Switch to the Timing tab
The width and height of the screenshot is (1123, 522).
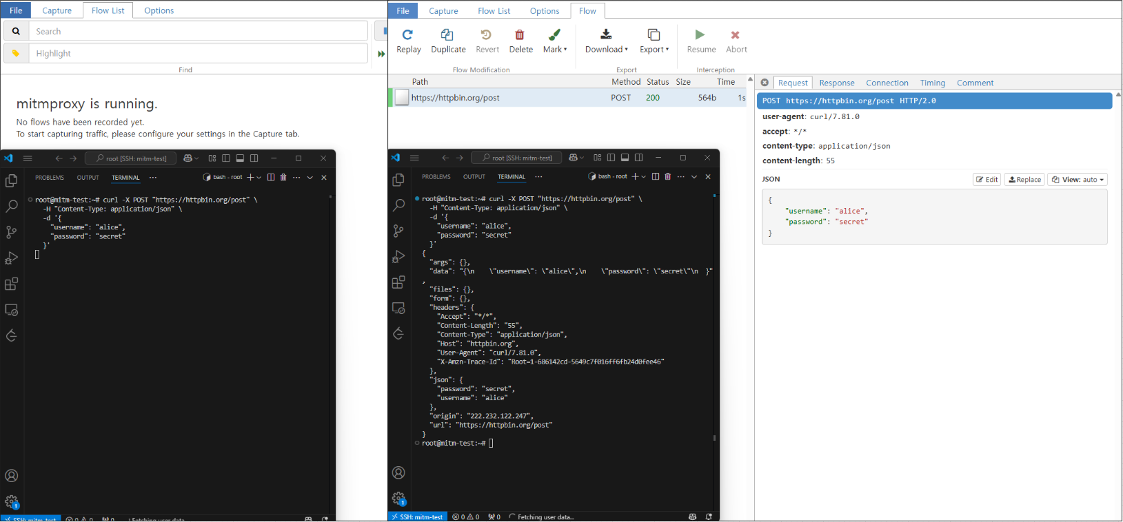(x=933, y=83)
